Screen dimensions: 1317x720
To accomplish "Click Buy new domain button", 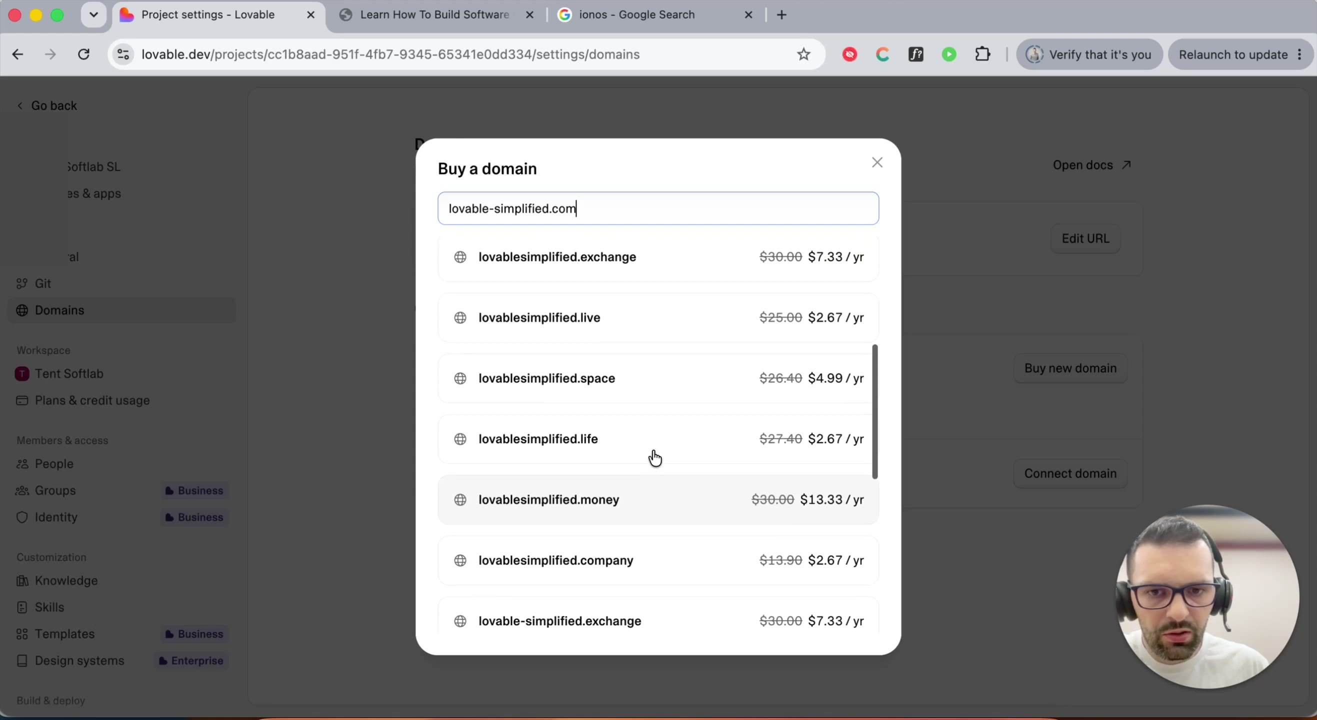I will click(1070, 368).
